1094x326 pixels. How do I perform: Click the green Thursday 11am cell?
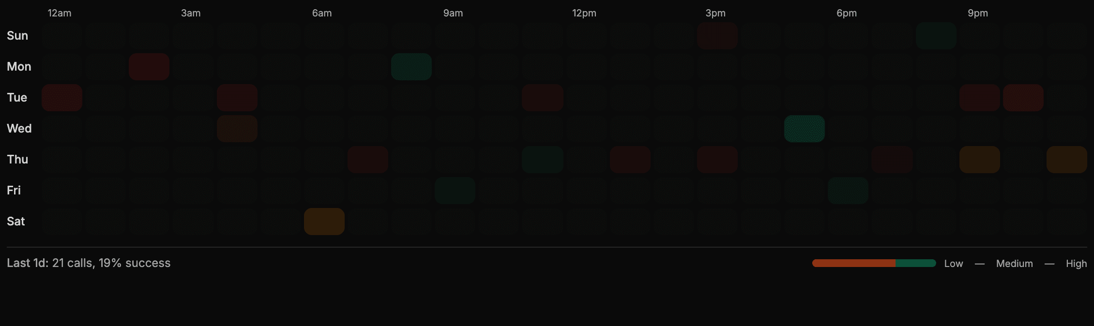[x=543, y=160]
